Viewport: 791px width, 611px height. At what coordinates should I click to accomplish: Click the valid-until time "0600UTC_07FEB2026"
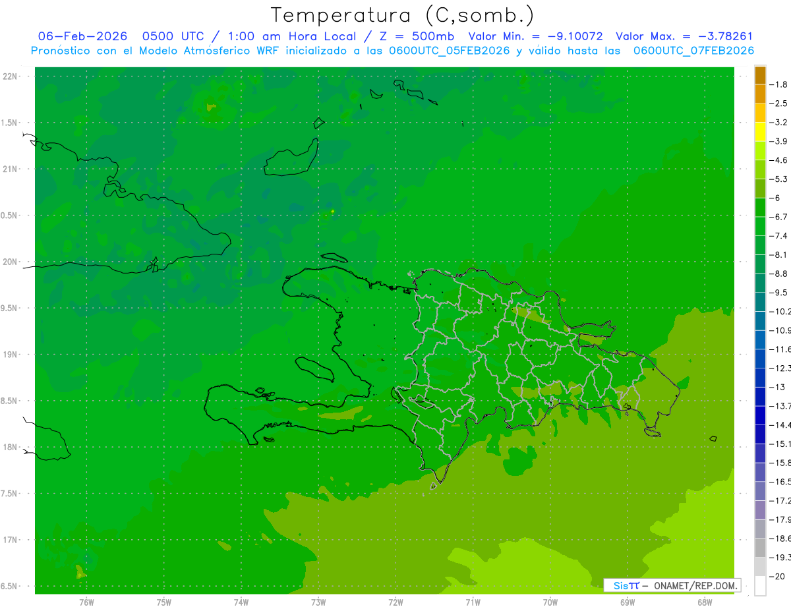click(693, 51)
